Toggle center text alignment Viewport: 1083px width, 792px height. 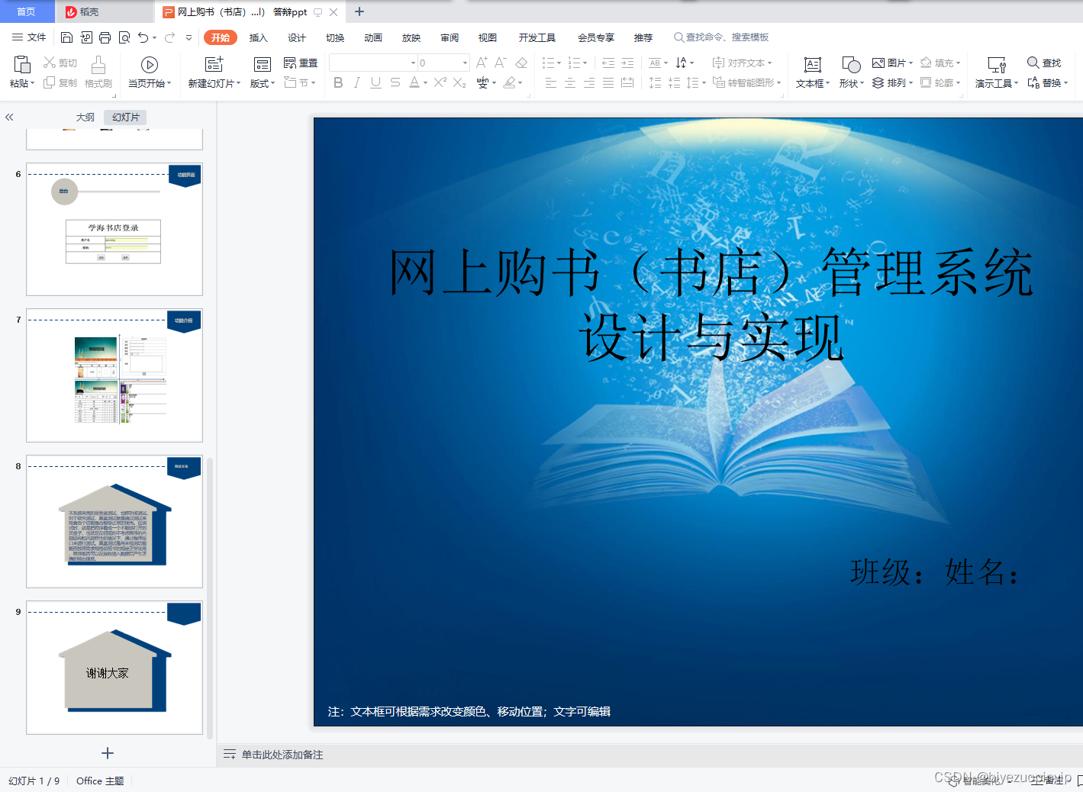[570, 82]
